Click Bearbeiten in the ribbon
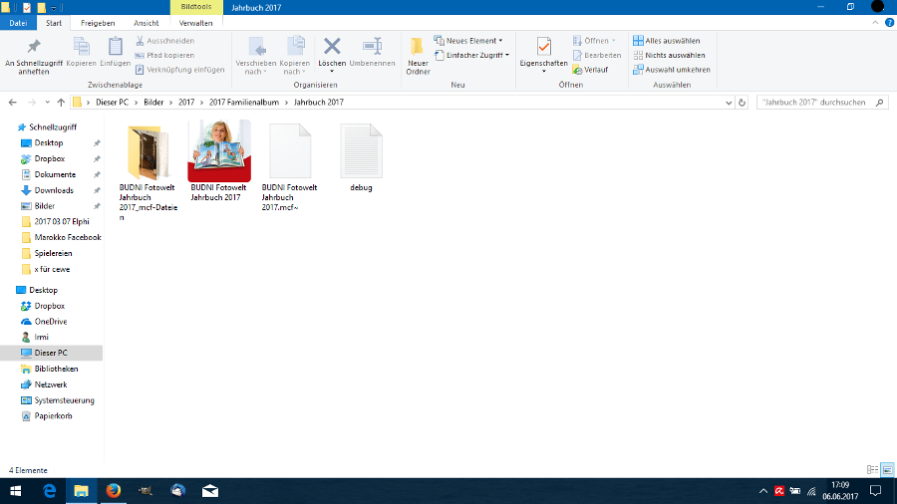 (597, 56)
